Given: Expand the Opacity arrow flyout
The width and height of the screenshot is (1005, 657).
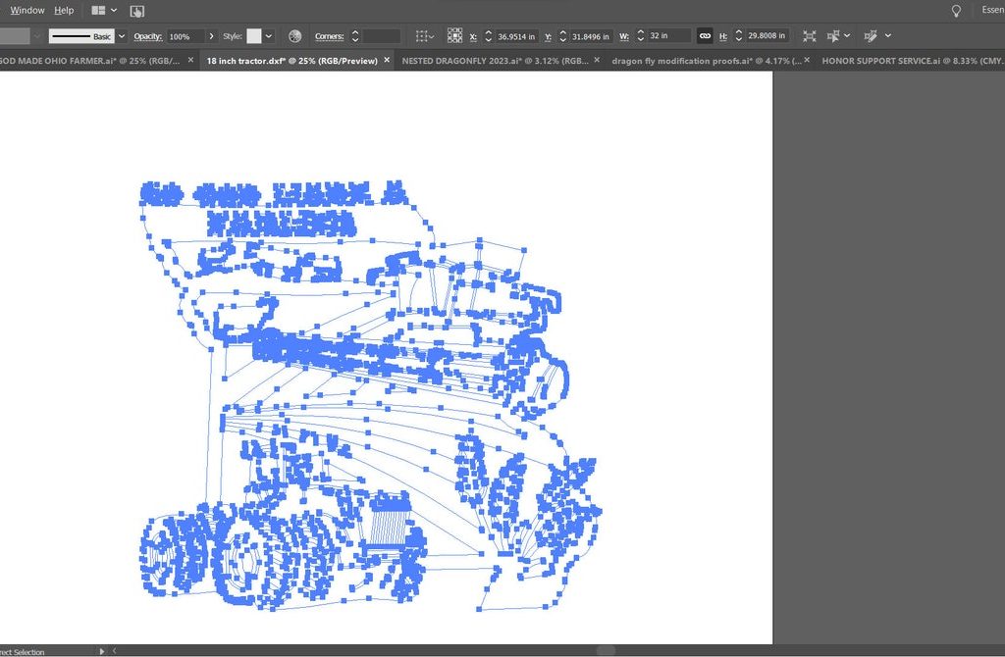Looking at the screenshot, I should pyautogui.click(x=212, y=36).
